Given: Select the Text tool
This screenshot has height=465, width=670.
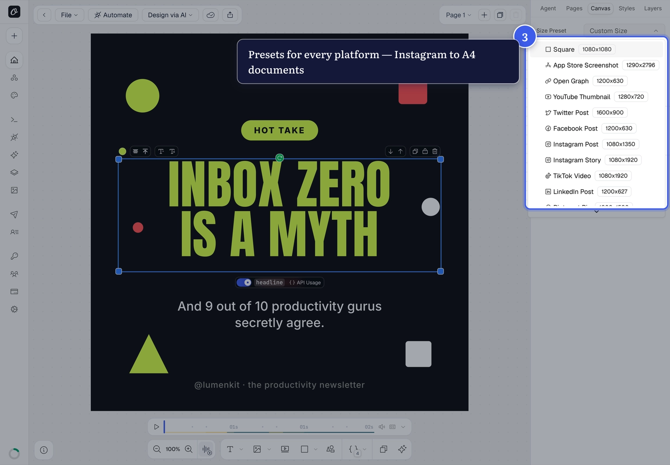Looking at the screenshot, I should 230,449.
